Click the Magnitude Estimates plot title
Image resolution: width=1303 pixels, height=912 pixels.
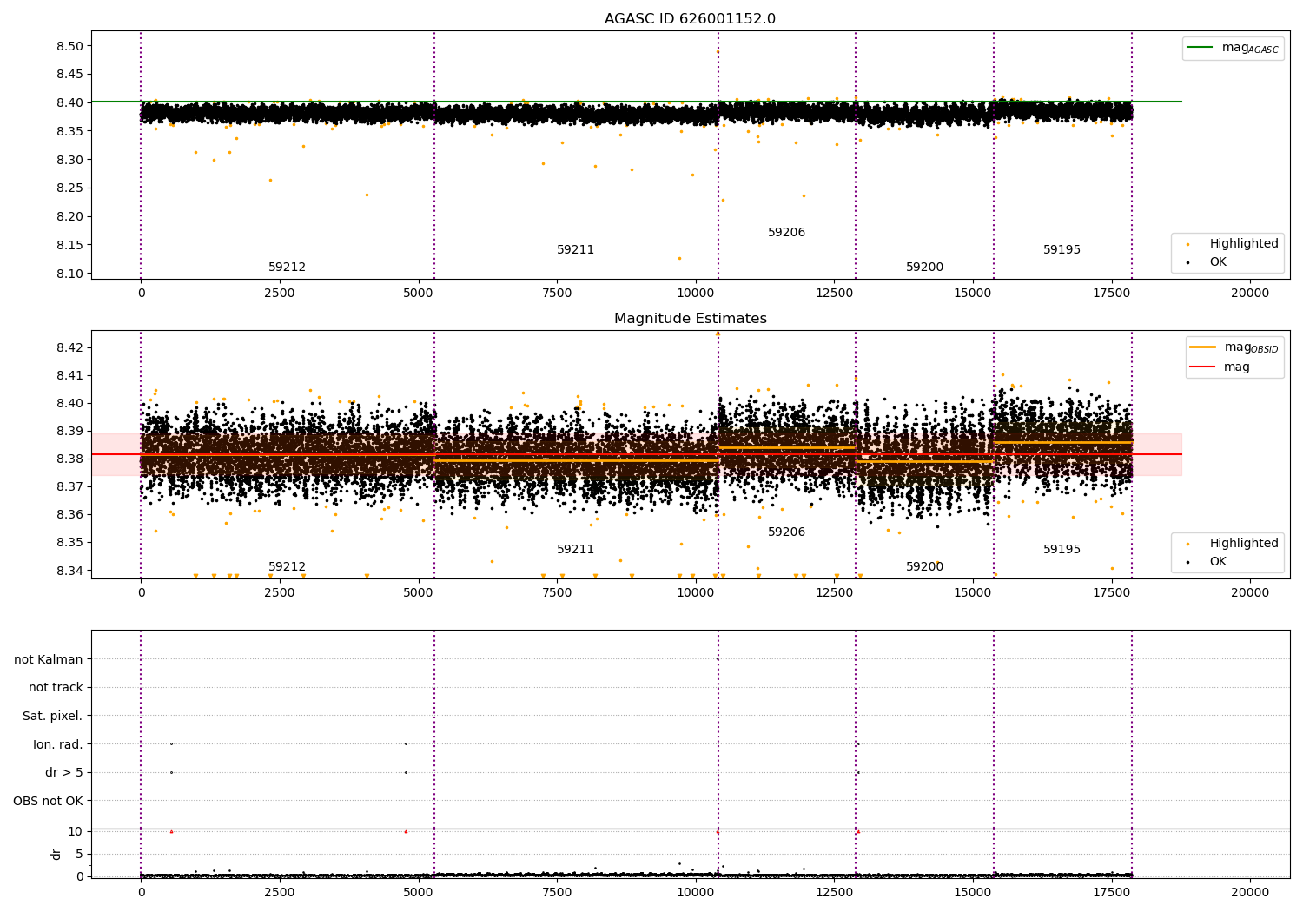pos(690,319)
